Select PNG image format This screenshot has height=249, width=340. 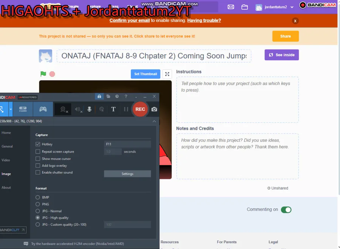click(38, 204)
